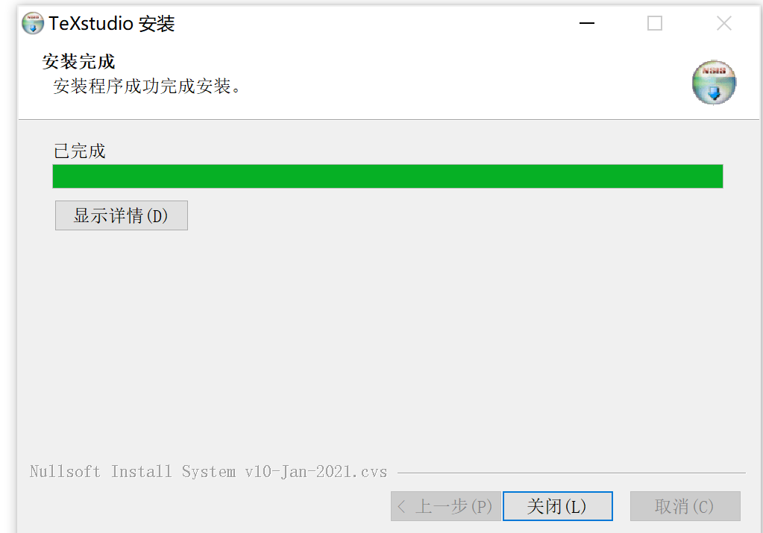Click the TeXstudio installer icon in title bar
This screenshot has width=763, height=533.
[33, 23]
